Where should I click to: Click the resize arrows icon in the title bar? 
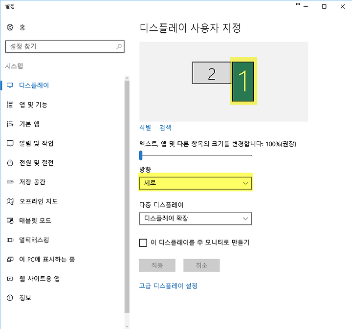click(298, 4)
